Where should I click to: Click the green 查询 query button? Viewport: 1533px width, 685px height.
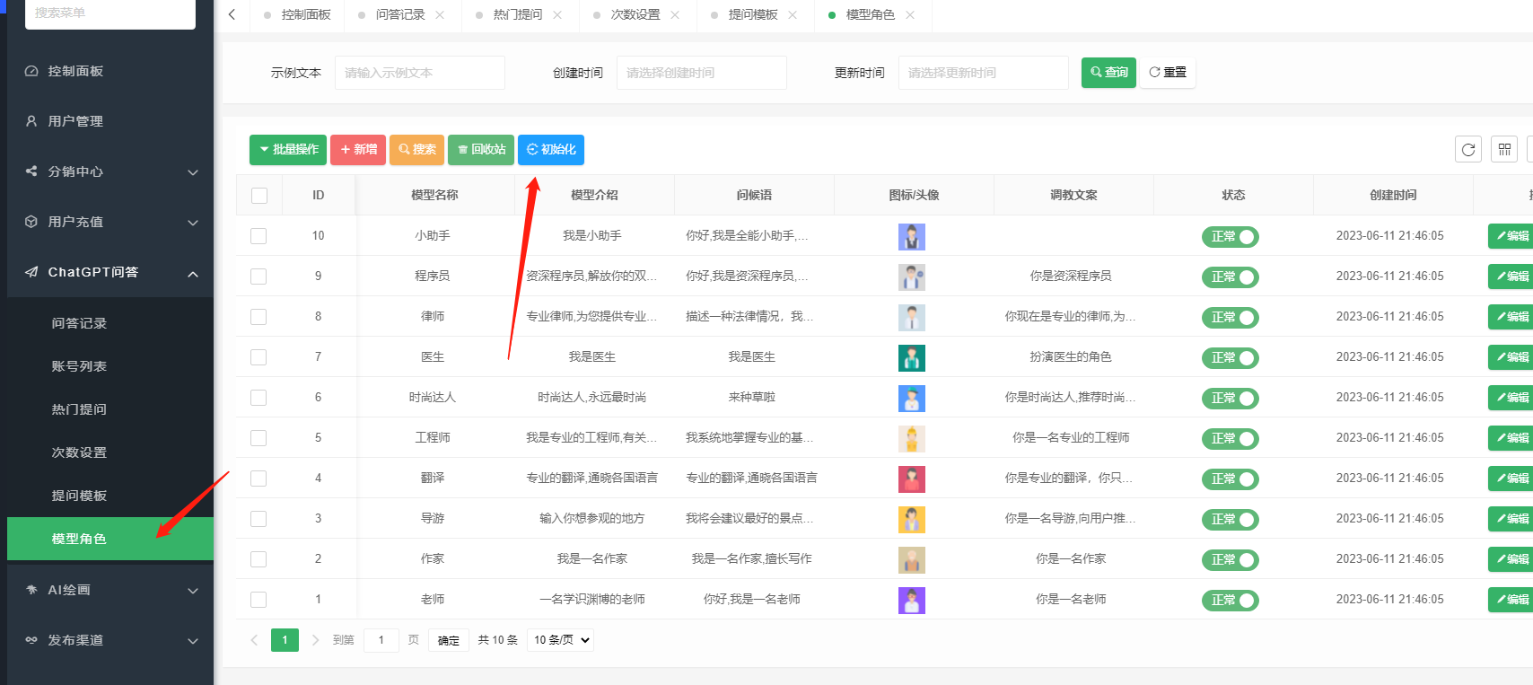(x=1108, y=73)
